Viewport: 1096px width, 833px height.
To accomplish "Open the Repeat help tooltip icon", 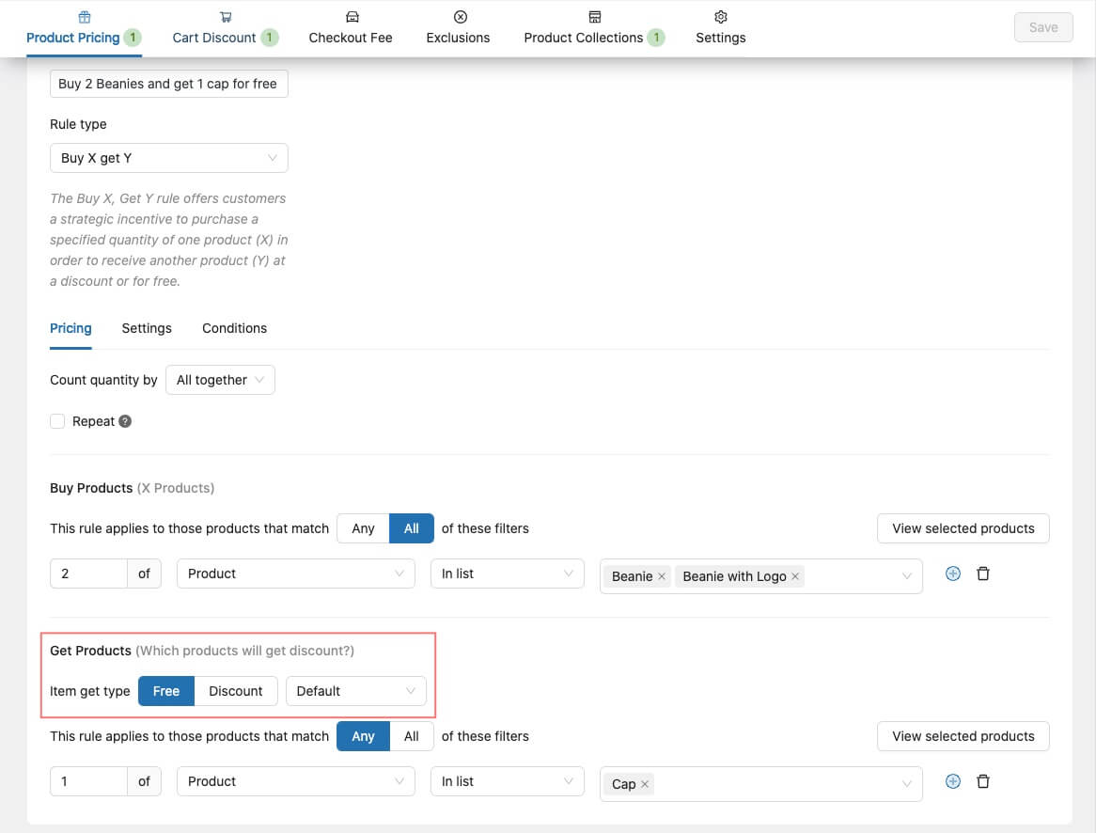I will (x=125, y=421).
